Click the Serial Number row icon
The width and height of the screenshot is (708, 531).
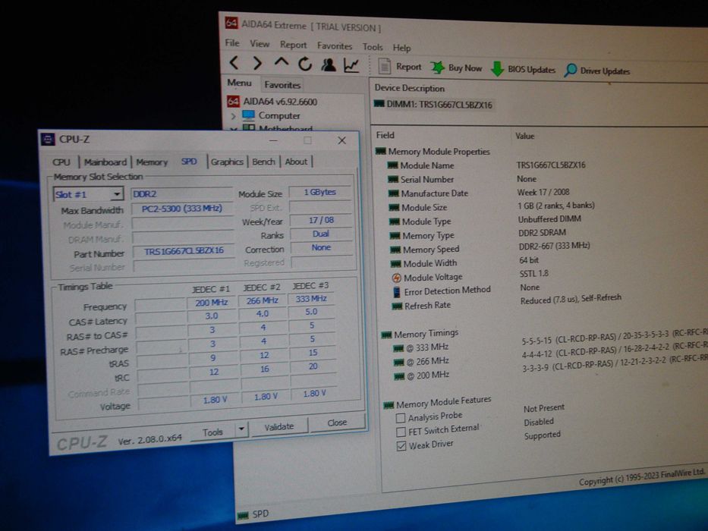(x=393, y=179)
